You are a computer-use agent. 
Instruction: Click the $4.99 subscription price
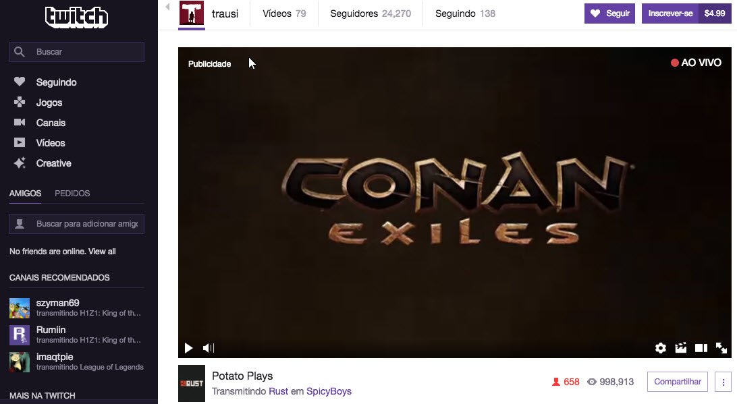pyautogui.click(x=715, y=13)
